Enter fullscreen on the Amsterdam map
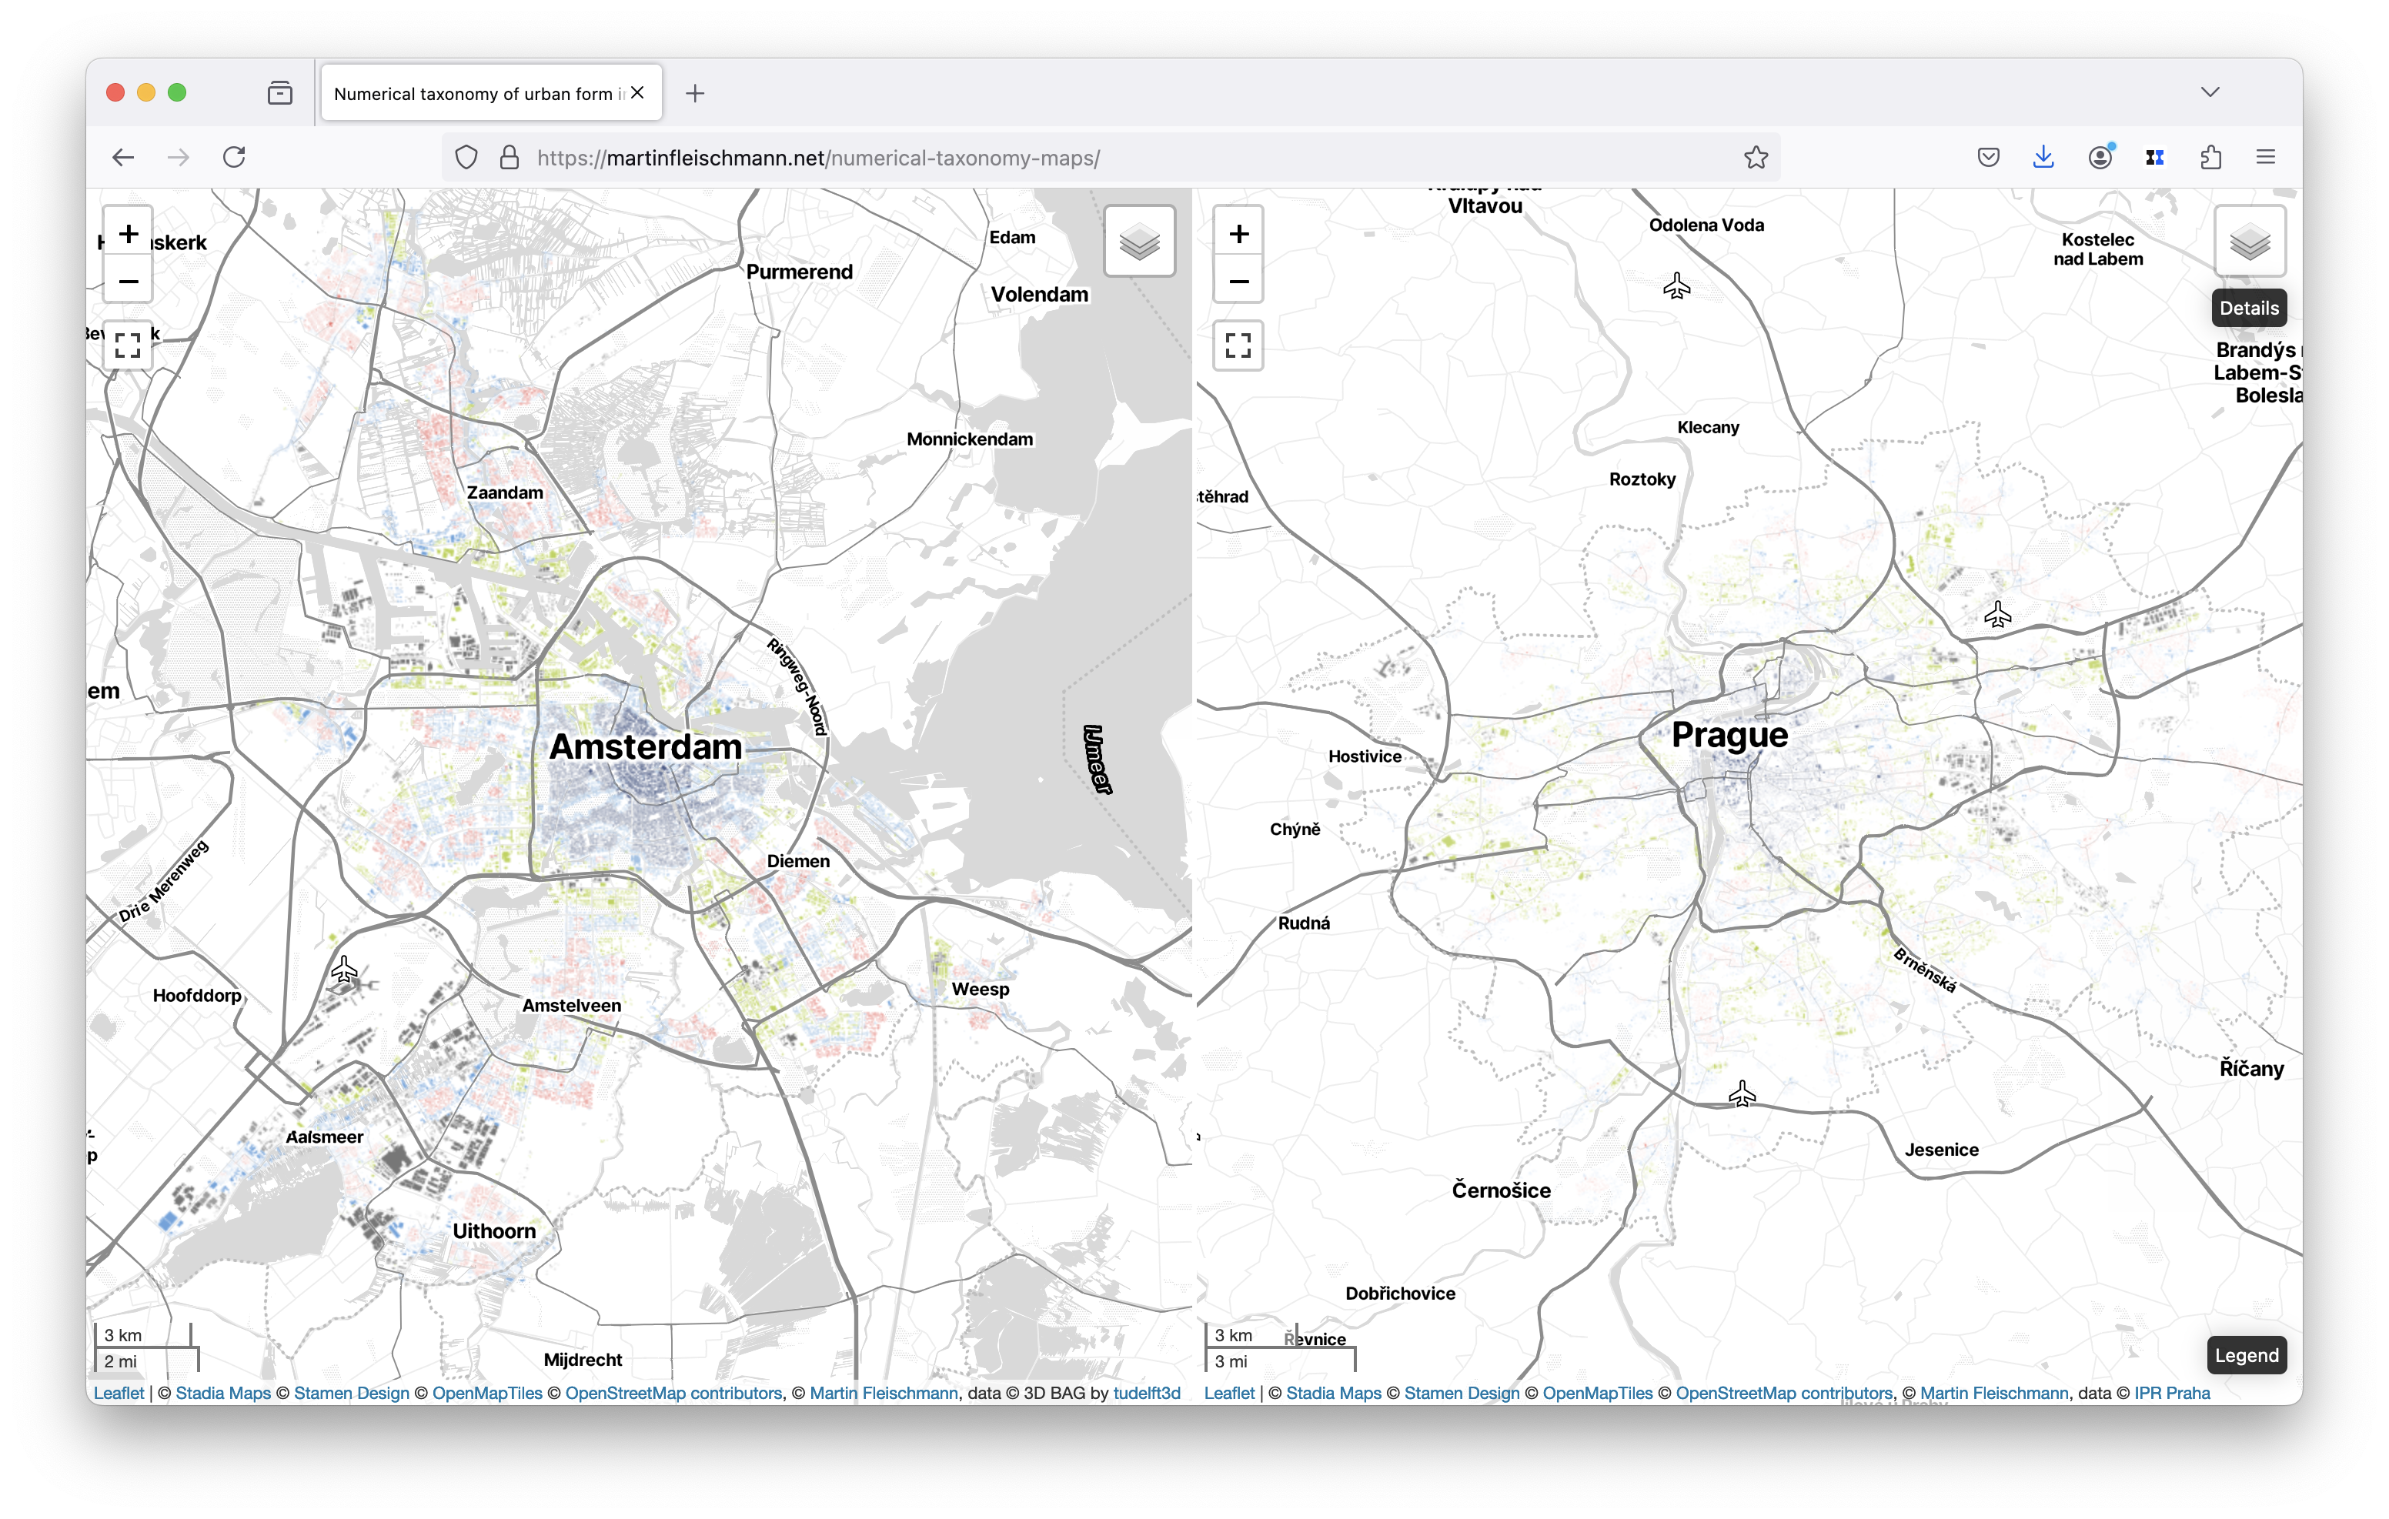 128,346
